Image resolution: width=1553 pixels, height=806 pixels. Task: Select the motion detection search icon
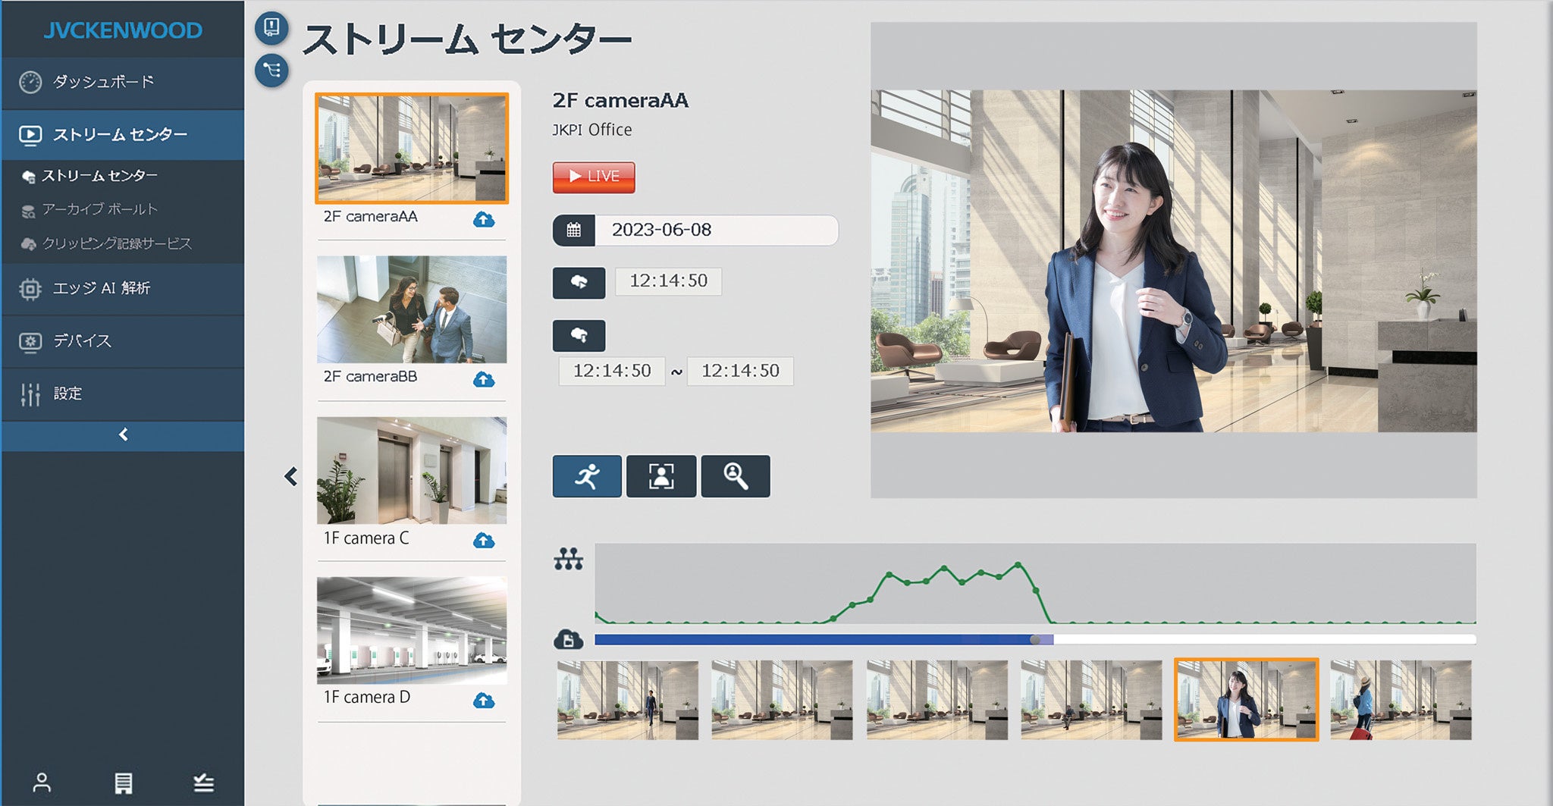tap(587, 475)
